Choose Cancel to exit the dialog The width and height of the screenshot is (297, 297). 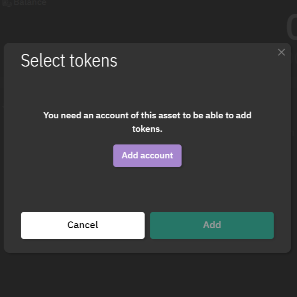83,225
